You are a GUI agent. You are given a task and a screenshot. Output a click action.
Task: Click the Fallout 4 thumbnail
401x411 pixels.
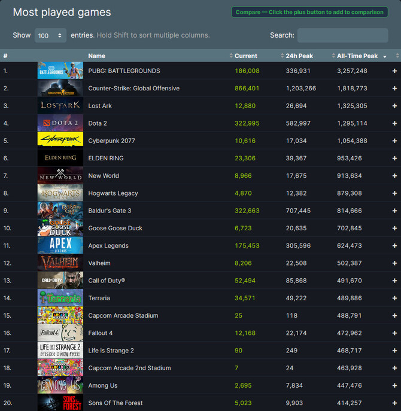[x=60, y=333]
